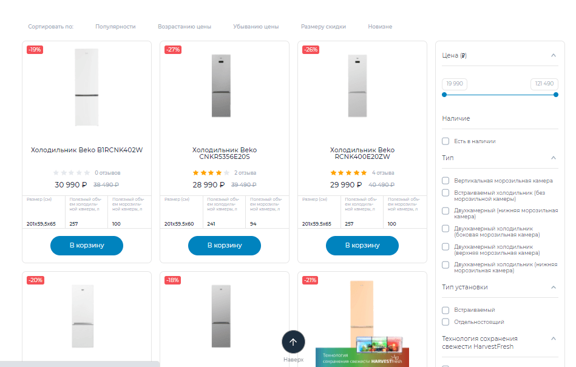Click empty star rating of Beko B1RCNK402W

pyautogui.click(x=72, y=173)
